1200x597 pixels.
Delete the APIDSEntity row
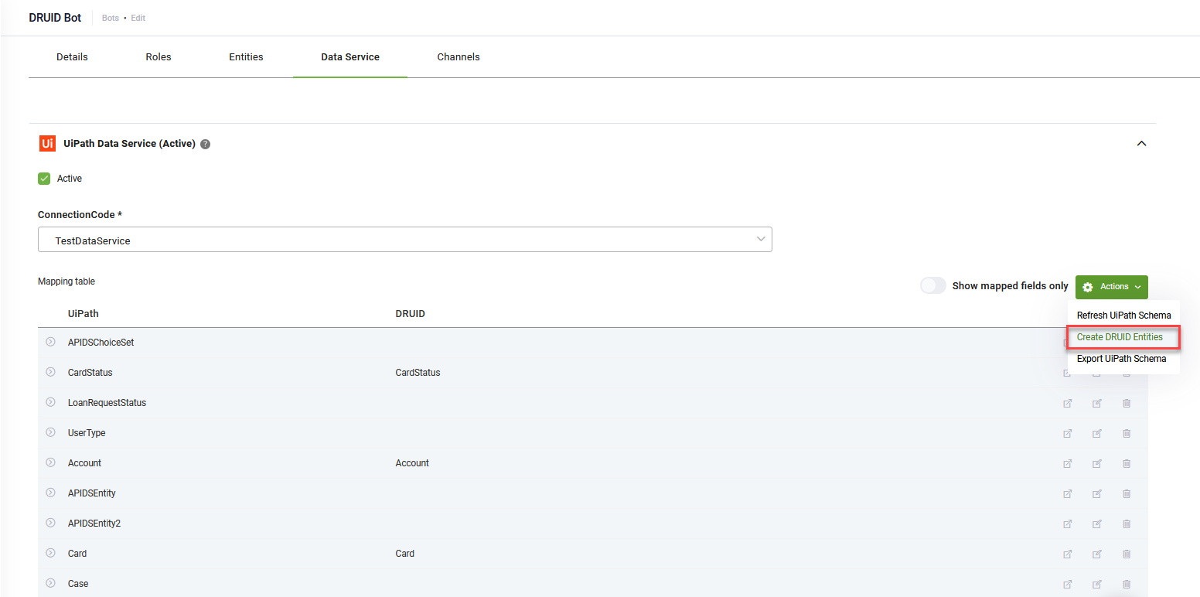[1127, 493]
